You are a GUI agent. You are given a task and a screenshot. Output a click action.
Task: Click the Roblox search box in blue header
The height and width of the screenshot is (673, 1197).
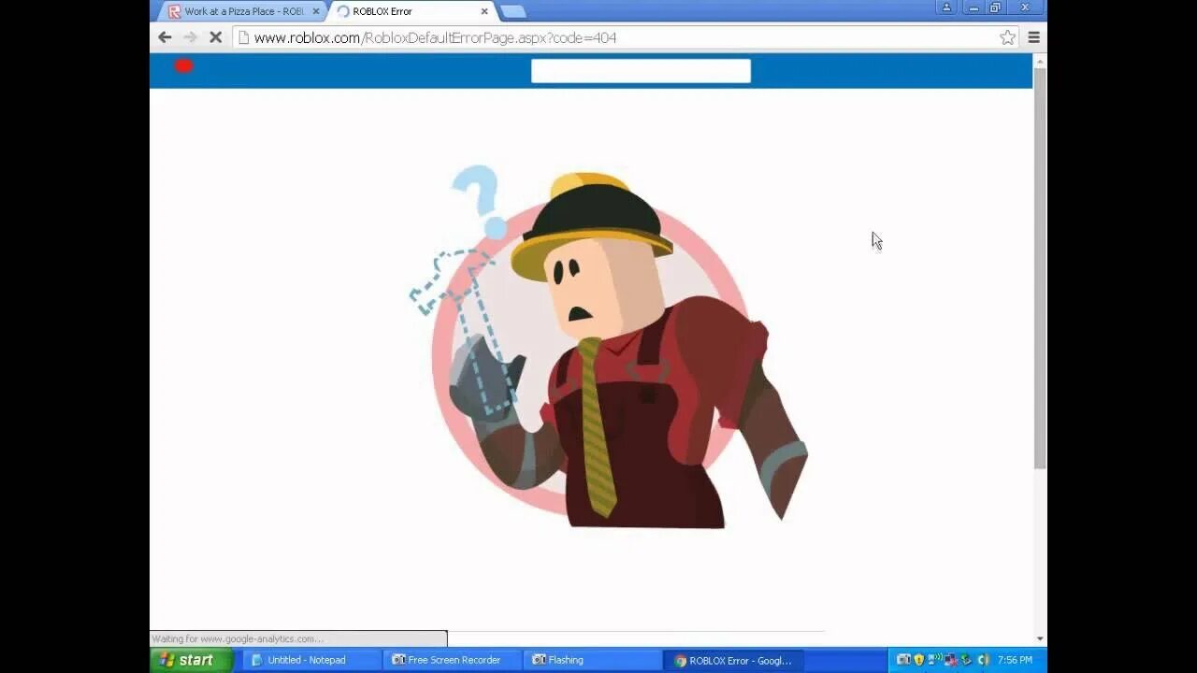pyautogui.click(x=641, y=71)
